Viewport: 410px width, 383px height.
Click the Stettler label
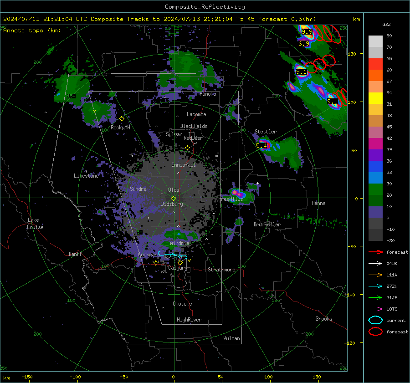point(266,132)
